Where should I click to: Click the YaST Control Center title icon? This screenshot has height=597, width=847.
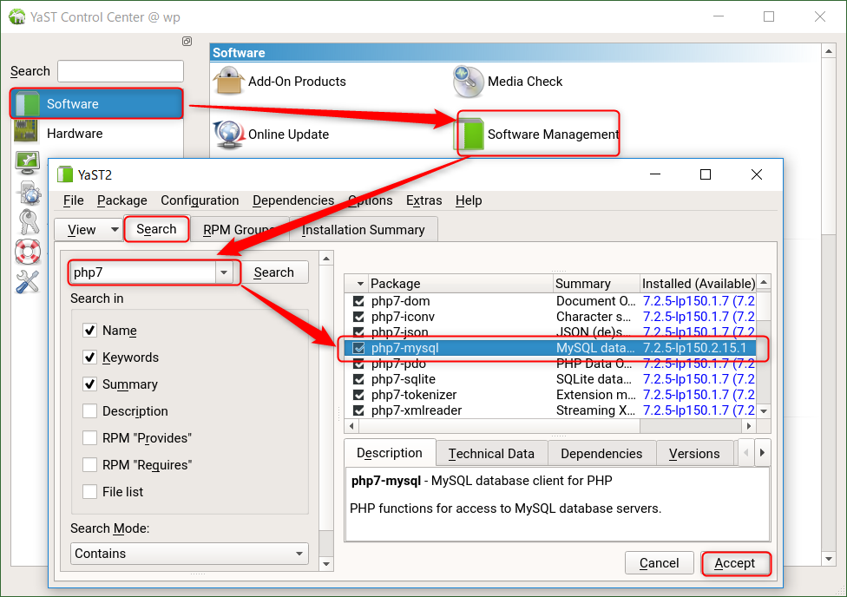16,16
